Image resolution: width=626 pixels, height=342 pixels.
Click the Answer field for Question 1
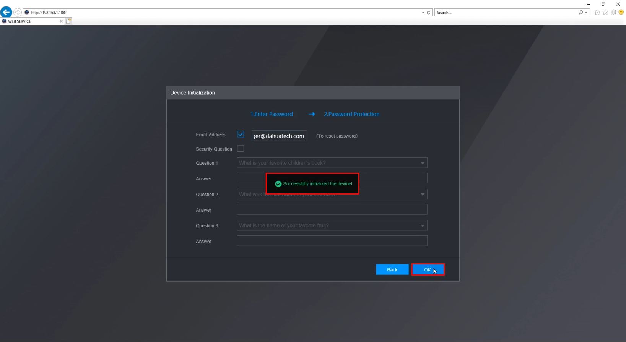332,178
